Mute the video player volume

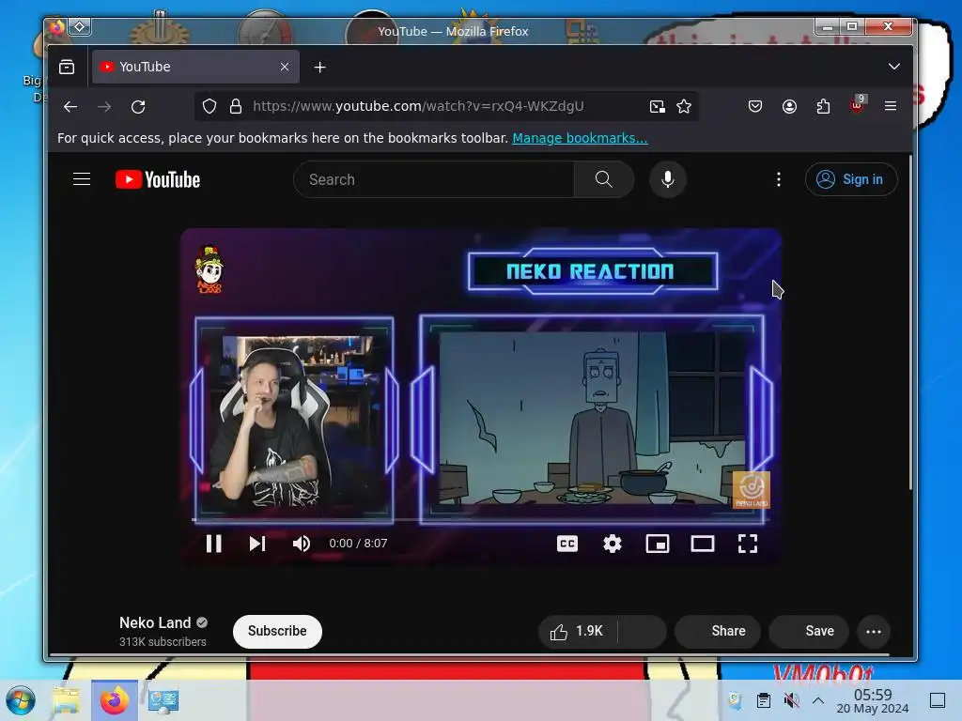coord(302,544)
